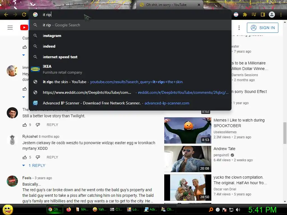Dislike Rykoshet's comment
287x215 pixels.
coord(38,157)
